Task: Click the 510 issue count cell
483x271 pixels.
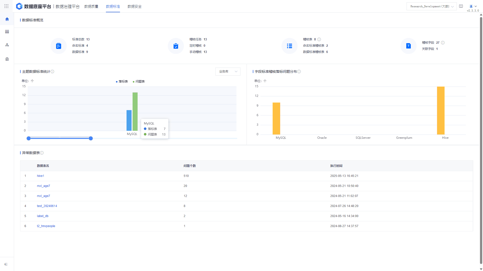Action: pos(186,176)
